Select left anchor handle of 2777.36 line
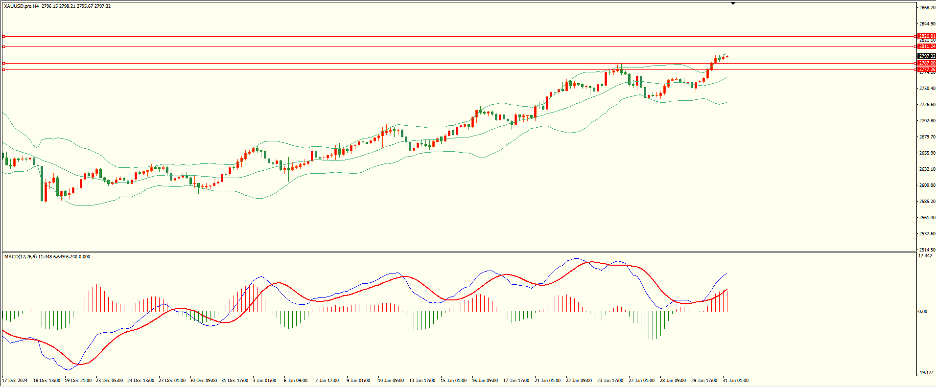 point(4,69)
